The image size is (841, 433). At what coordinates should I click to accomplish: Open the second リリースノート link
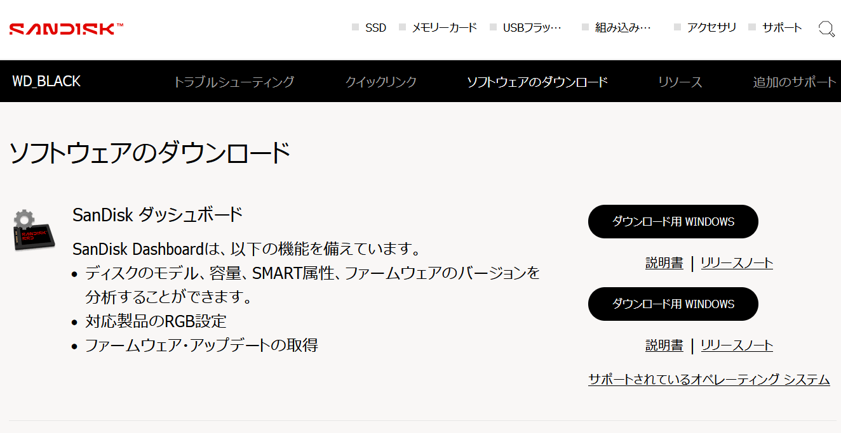click(x=737, y=346)
